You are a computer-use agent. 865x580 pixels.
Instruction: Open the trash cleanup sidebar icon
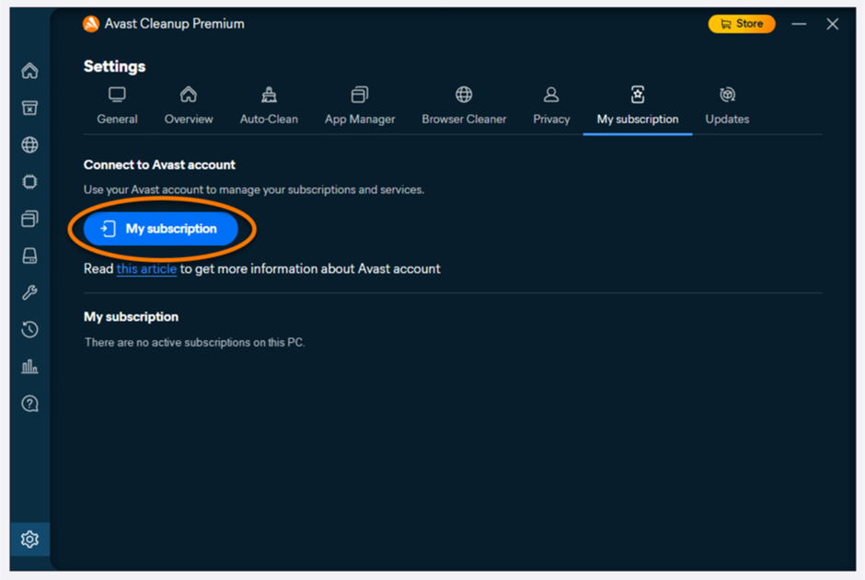click(29, 108)
